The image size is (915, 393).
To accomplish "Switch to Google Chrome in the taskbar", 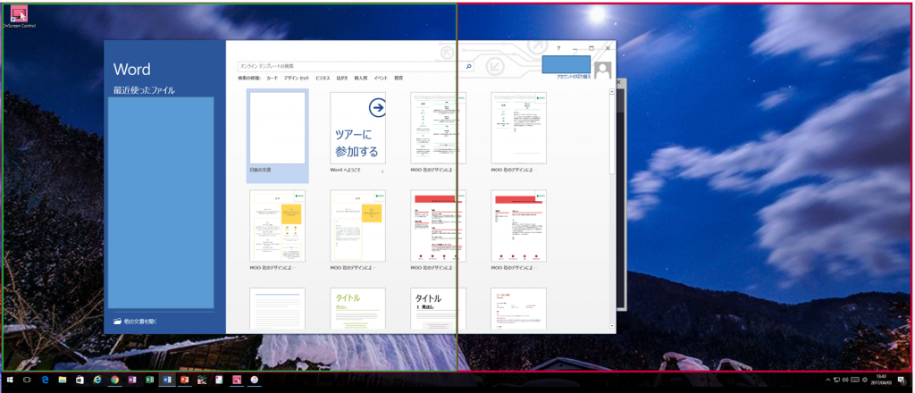I will (x=115, y=380).
